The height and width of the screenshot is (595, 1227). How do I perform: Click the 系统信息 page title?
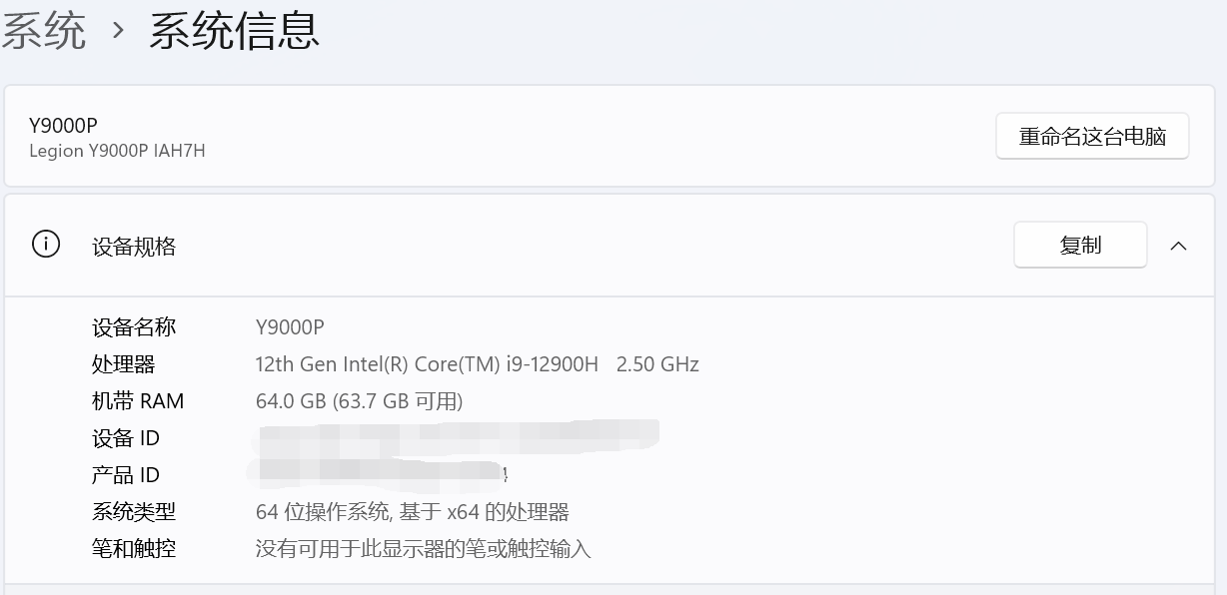click(x=235, y=30)
